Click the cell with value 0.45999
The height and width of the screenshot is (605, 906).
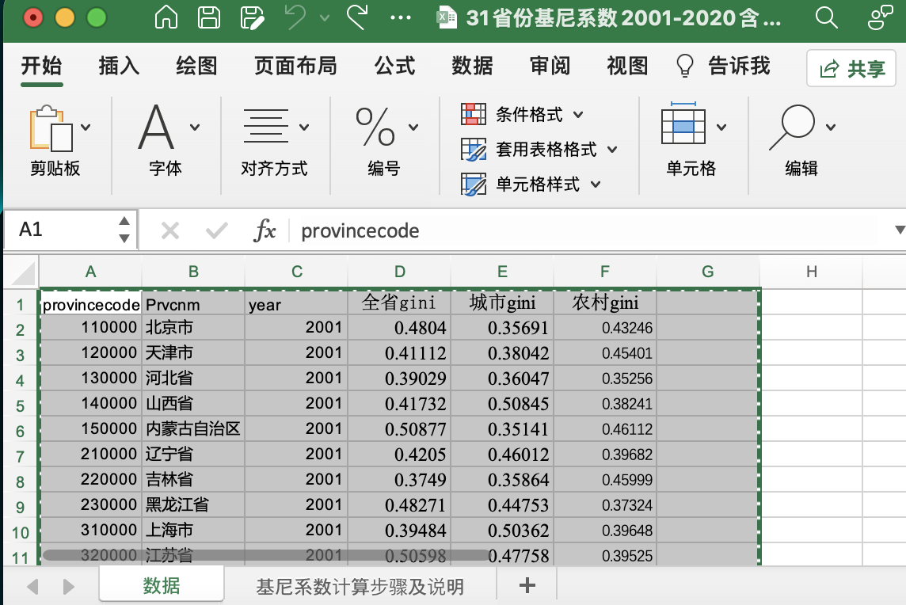605,480
